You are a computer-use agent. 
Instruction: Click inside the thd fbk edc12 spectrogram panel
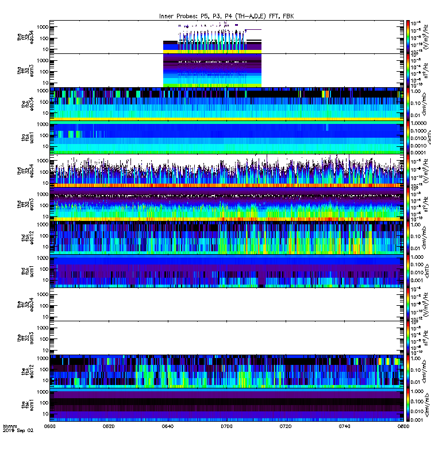coord(226,238)
